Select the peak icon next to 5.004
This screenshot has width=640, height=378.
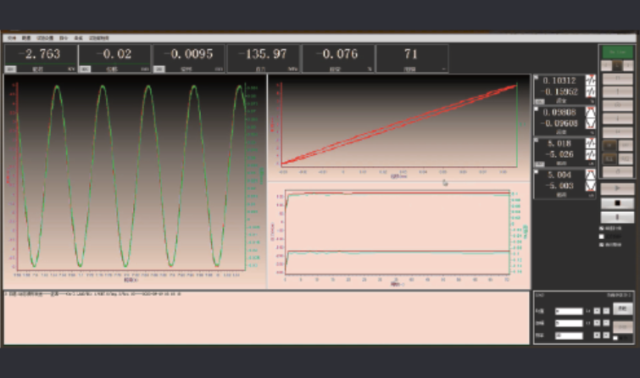pyautogui.click(x=591, y=175)
